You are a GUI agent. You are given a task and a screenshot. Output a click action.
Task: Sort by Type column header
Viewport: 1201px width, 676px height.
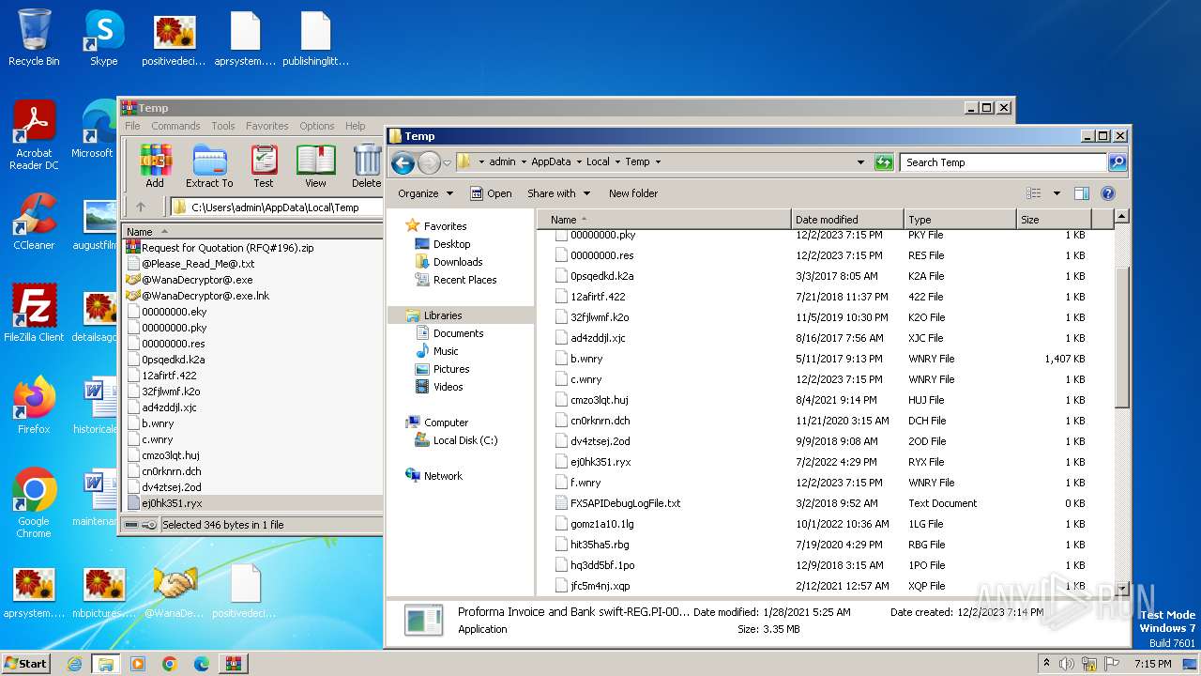(x=960, y=219)
